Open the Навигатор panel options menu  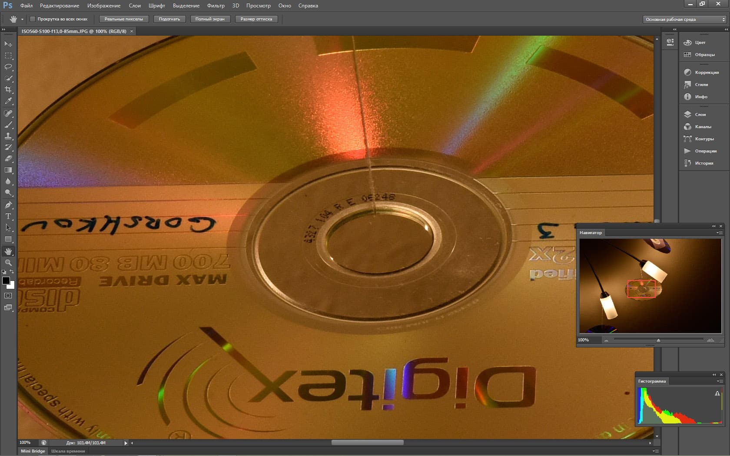(720, 233)
